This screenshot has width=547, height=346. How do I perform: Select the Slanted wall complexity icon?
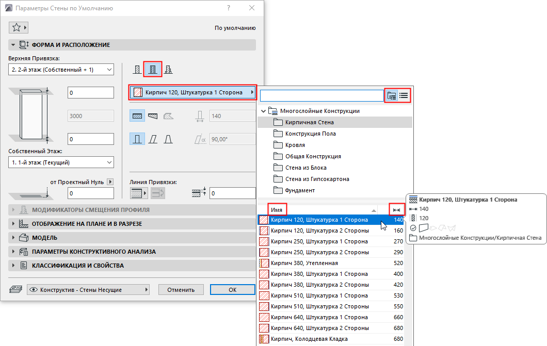tap(153, 139)
